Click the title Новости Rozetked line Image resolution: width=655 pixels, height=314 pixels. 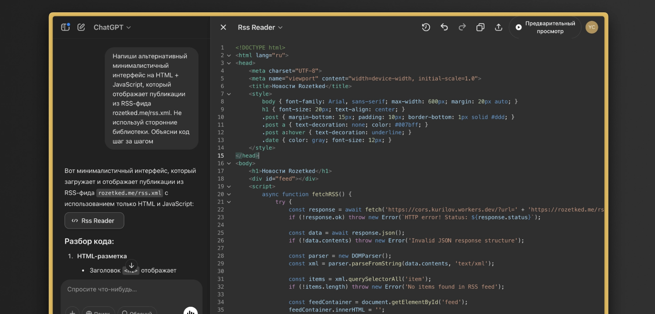point(300,86)
